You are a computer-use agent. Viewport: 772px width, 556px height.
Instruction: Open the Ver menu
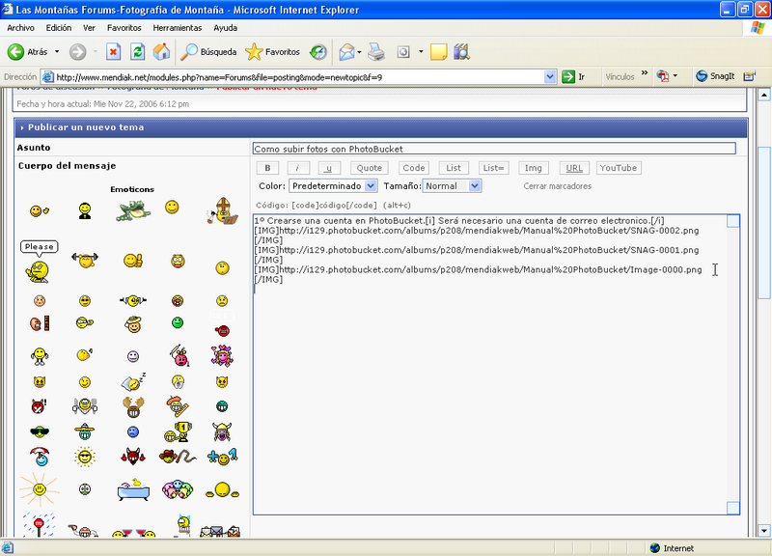(89, 28)
